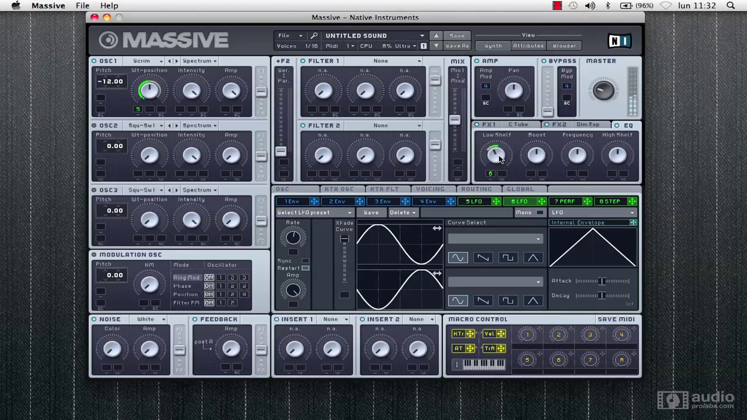
Task: Select the top LFO sawtooth curve icon
Action: click(x=483, y=258)
